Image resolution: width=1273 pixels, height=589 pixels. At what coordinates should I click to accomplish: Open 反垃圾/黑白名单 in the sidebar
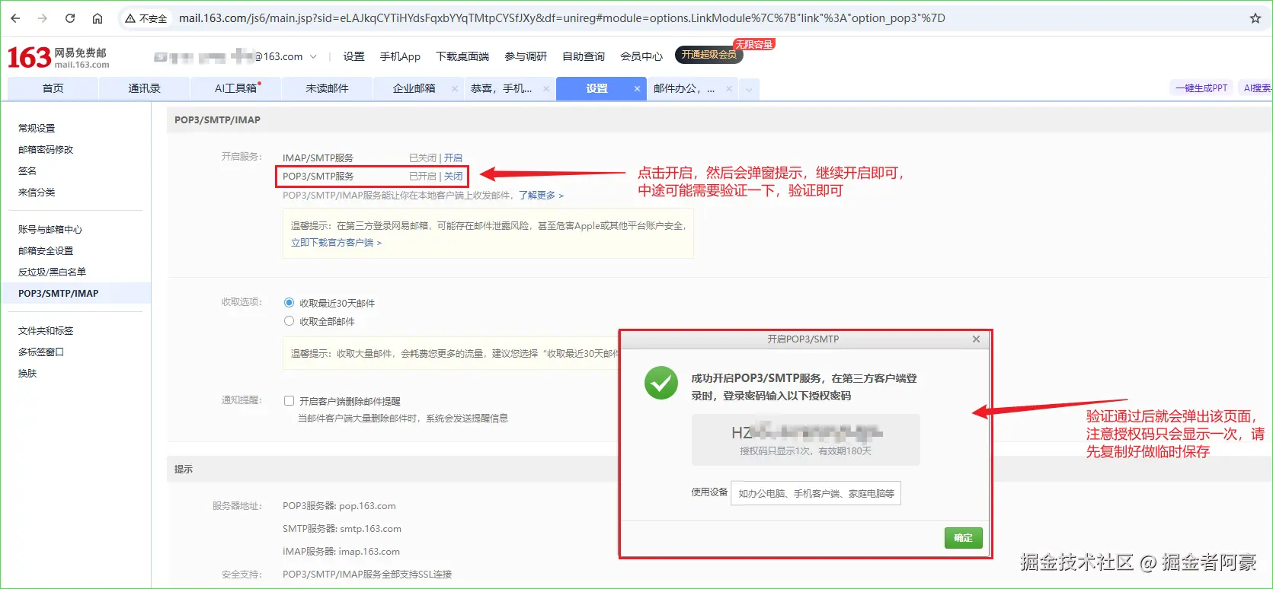[x=52, y=272]
